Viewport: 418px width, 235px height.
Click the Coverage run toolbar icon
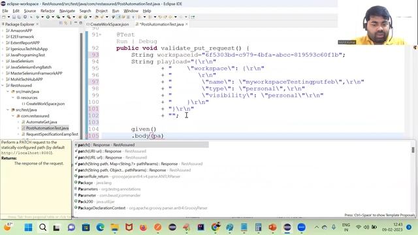(58, 17)
